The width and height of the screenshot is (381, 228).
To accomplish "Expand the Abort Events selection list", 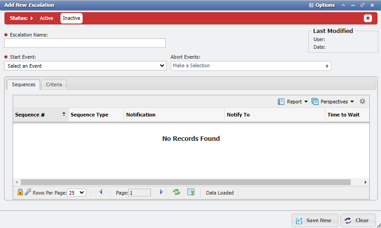I will click(251, 66).
